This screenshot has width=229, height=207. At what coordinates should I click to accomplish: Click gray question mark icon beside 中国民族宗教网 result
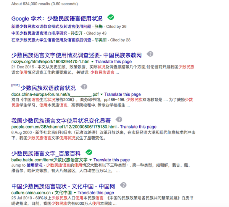coord(150,54)
